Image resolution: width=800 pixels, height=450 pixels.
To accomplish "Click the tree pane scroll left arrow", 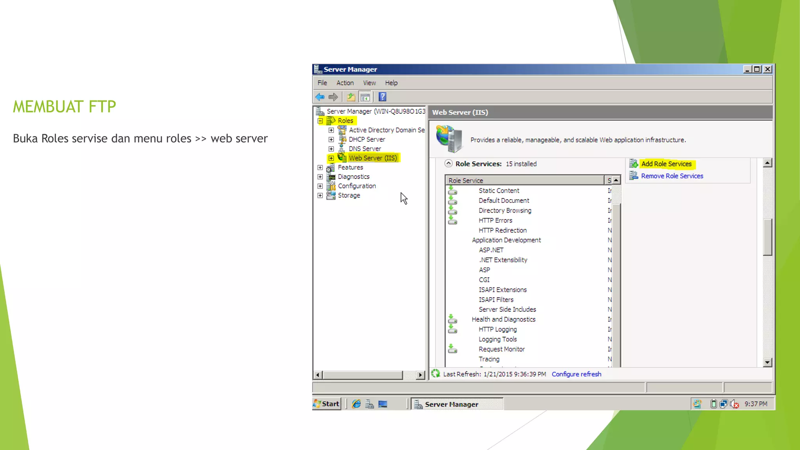I will 318,375.
